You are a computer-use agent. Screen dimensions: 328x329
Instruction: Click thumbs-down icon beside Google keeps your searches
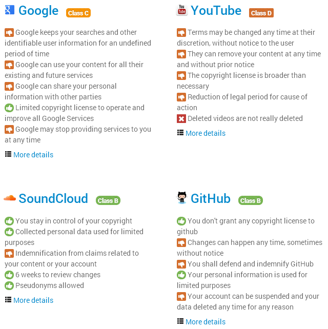pyautogui.click(x=9, y=32)
